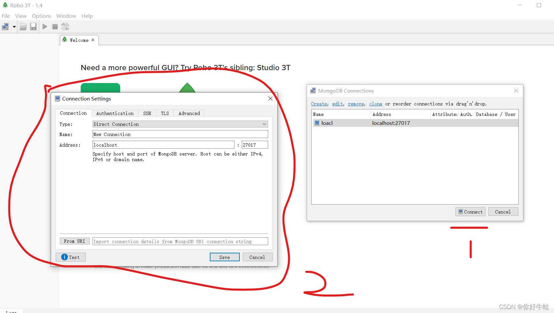Click the Attributes column header

point(445,114)
